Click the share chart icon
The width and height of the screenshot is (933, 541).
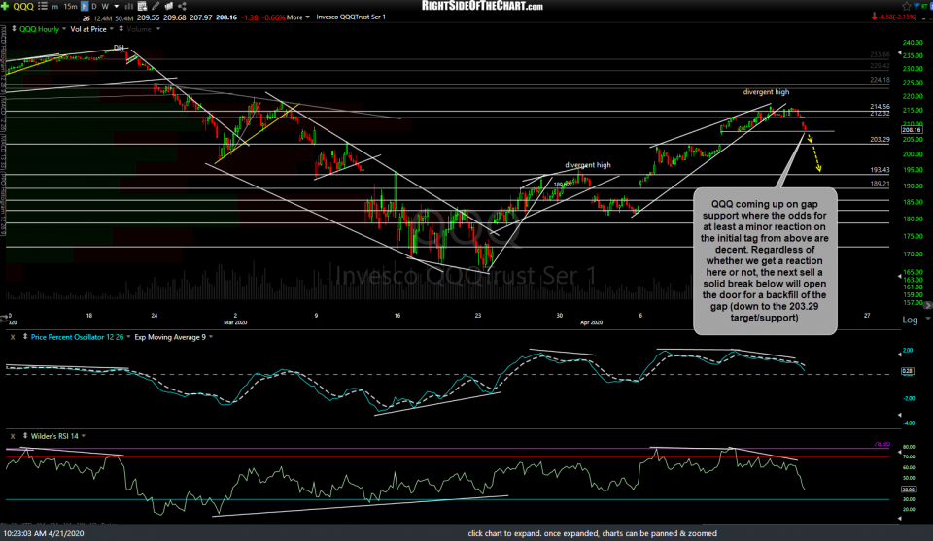pyautogui.click(x=182, y=6)
